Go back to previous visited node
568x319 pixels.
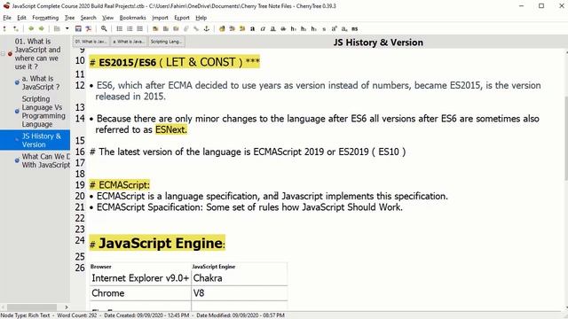(x=31, y=28)
